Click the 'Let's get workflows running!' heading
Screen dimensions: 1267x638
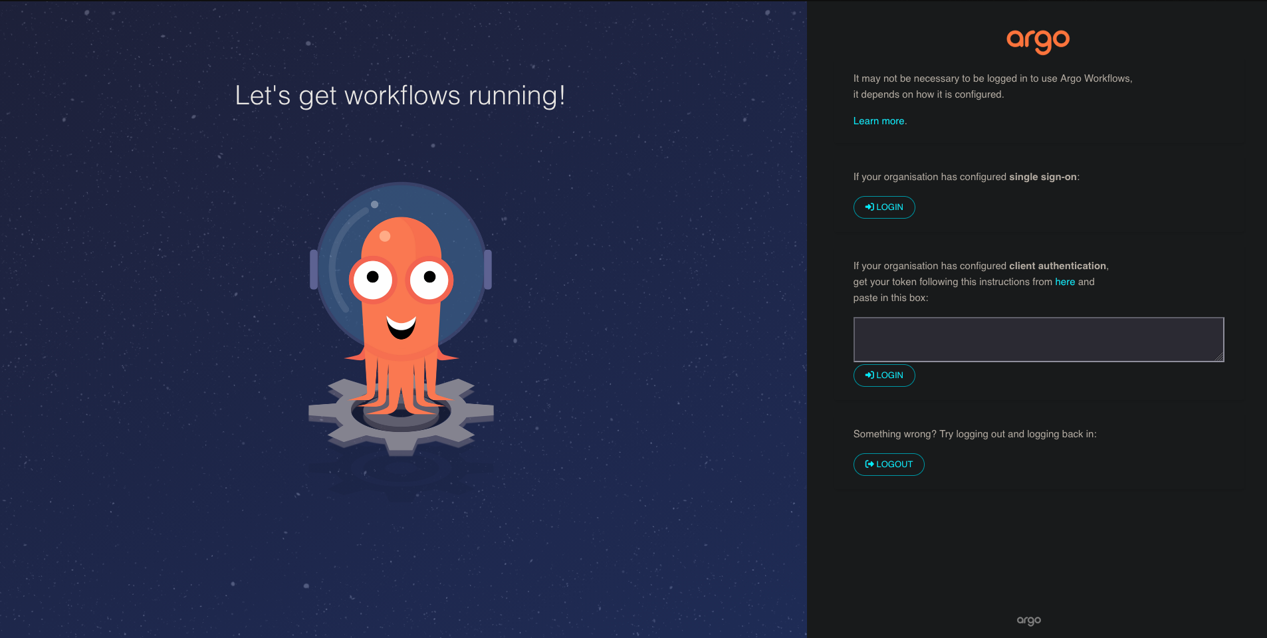(x=400, y=96)
